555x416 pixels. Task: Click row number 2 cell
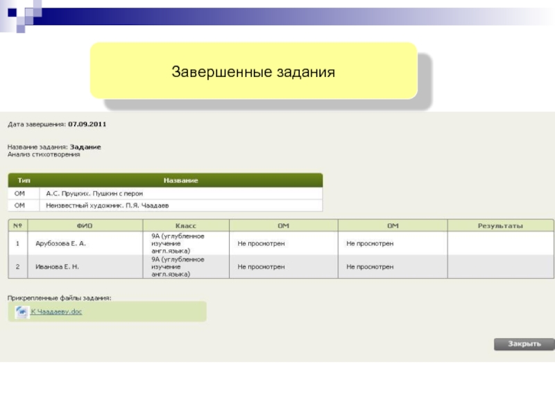(18, 267)
